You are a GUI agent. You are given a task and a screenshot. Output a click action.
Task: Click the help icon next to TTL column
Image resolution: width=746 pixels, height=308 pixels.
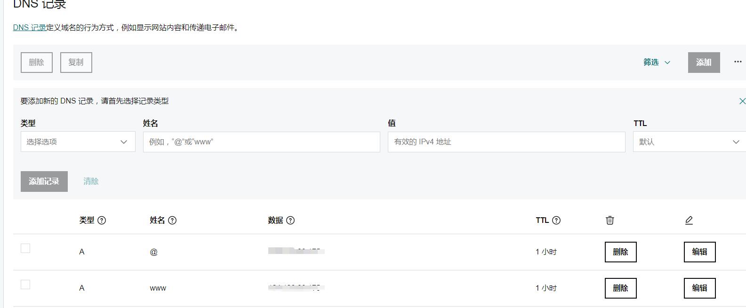pyautogui.click(x=556, y=220)
